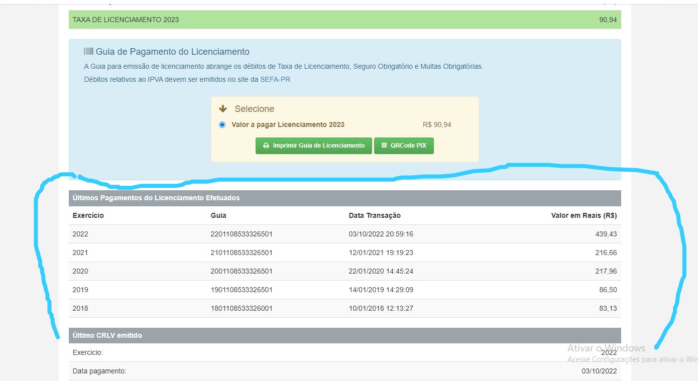Click the Exercício column header

tap(88, 215)
